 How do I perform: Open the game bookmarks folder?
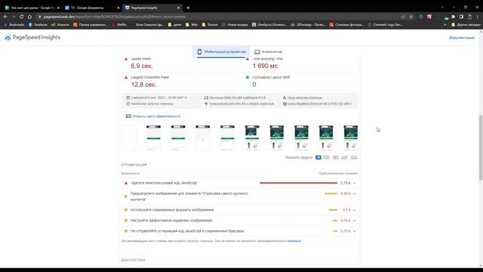[x=174, y=25]
